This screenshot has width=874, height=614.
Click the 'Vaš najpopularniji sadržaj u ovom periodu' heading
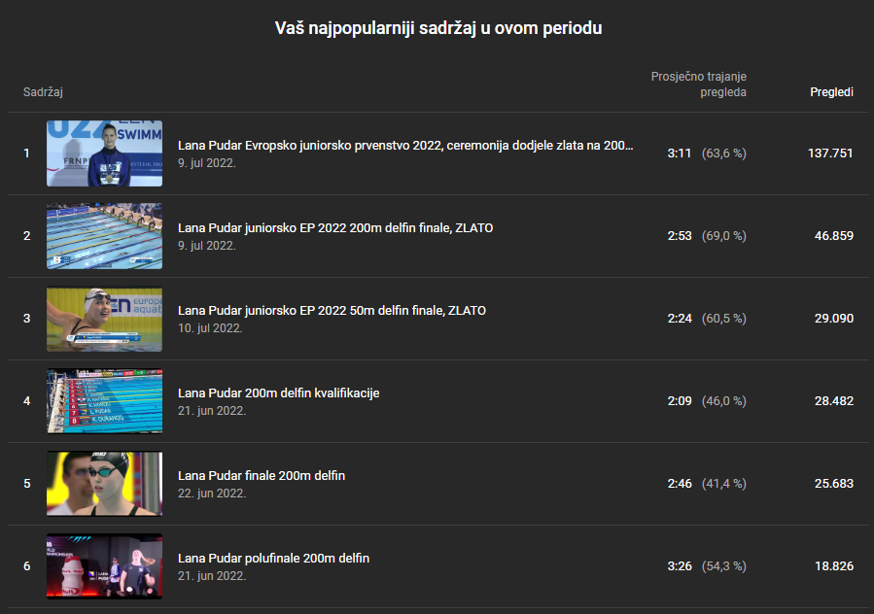pos(437,28)
